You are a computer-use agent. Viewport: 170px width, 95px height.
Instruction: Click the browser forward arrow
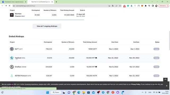point(6,6)
